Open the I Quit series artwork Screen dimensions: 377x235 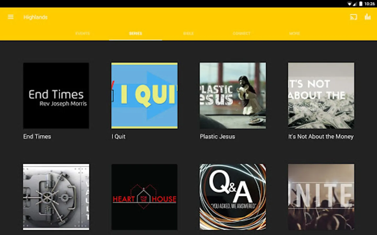pos(144,96)
